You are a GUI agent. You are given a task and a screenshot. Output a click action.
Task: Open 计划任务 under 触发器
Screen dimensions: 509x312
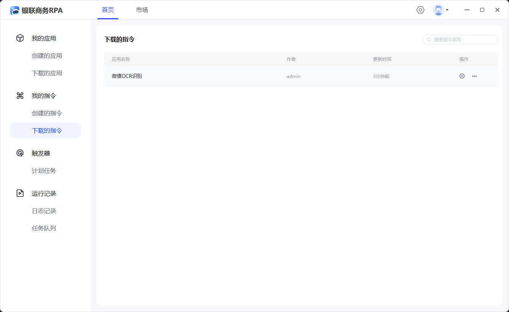[44, 171]
